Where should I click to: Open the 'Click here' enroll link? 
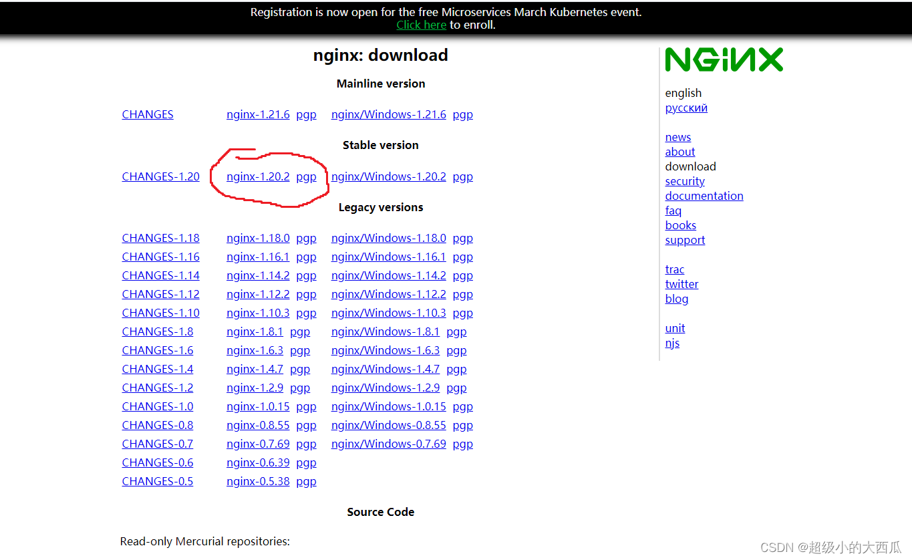pos(421,25)
